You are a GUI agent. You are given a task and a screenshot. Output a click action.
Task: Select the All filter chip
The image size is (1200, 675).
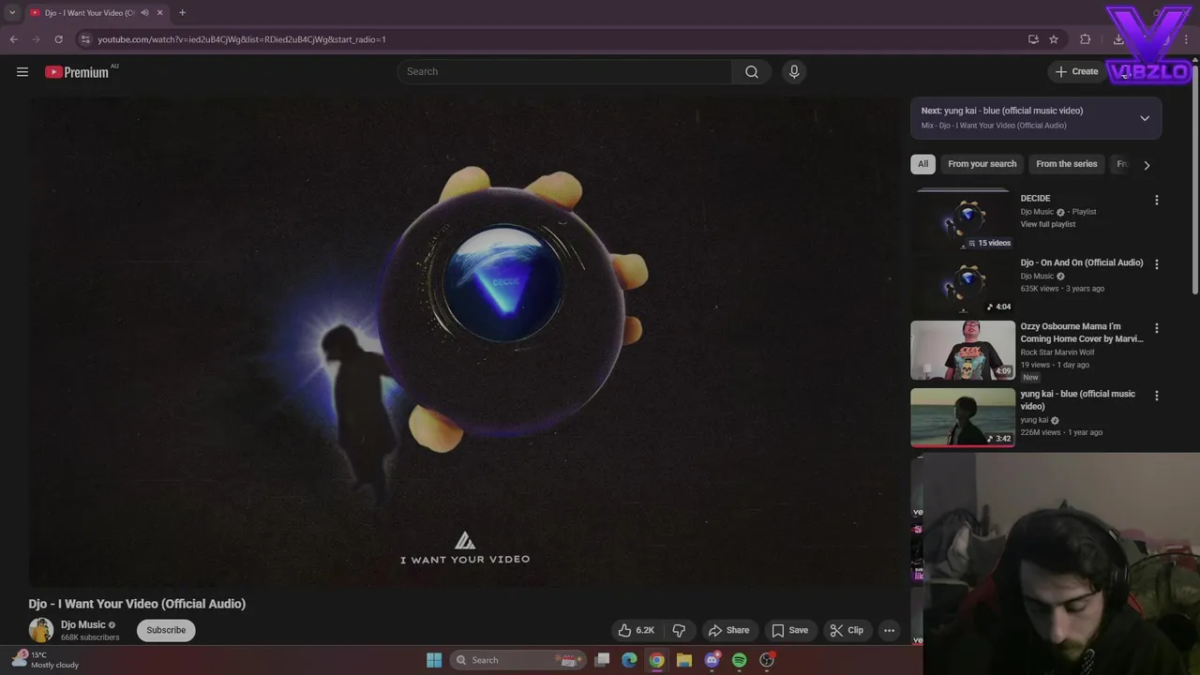click(x=923, y=164)
